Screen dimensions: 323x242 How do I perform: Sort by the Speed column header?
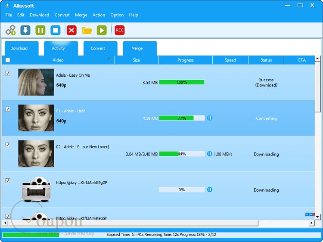pos(230,60)
